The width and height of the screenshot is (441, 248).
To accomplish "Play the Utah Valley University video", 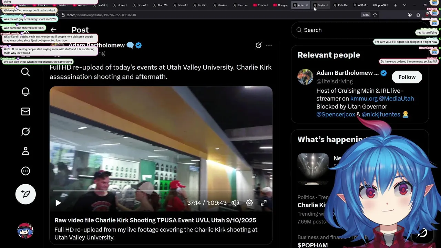I will pos(58,203).
